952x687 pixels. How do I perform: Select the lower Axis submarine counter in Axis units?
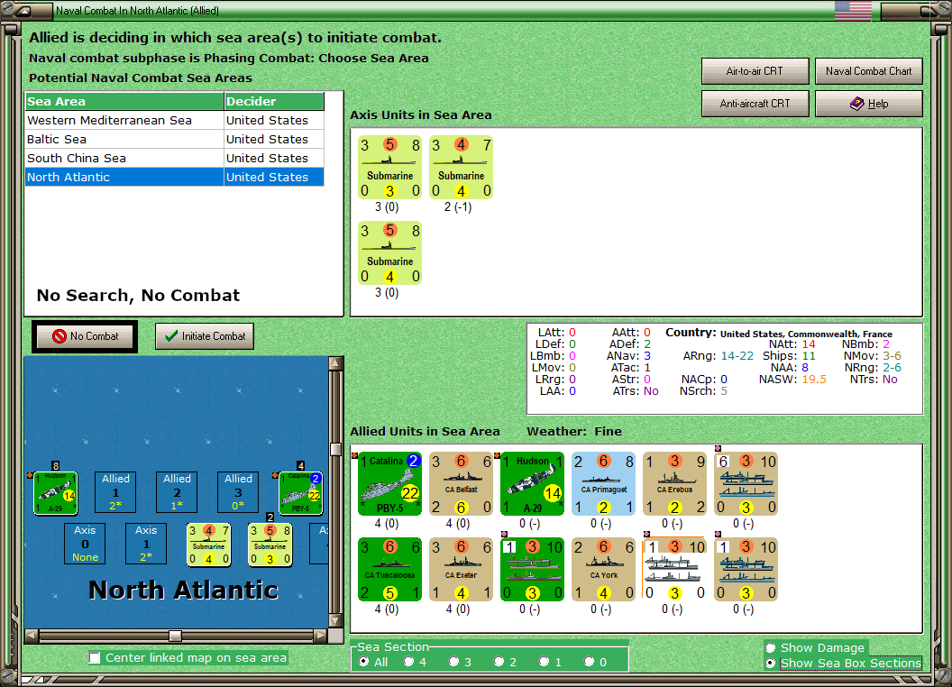coord(389,252)
